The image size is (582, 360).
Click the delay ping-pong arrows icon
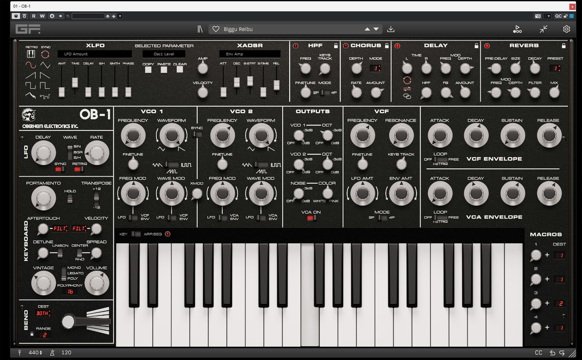pos(407,88)
